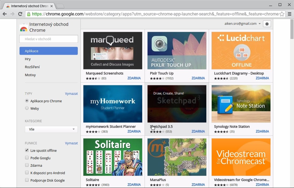Screen dimensions: 294x188
Task: Enable the Podporuje Disk Google checkbox
Action: tap(27, 180)
